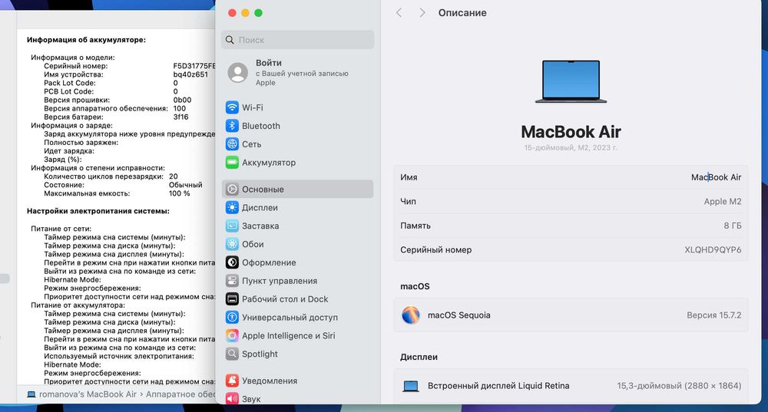This screenshot has width=768, height=412.
Task: Open the Уведомления bell icon
Action: coord(232,381)
